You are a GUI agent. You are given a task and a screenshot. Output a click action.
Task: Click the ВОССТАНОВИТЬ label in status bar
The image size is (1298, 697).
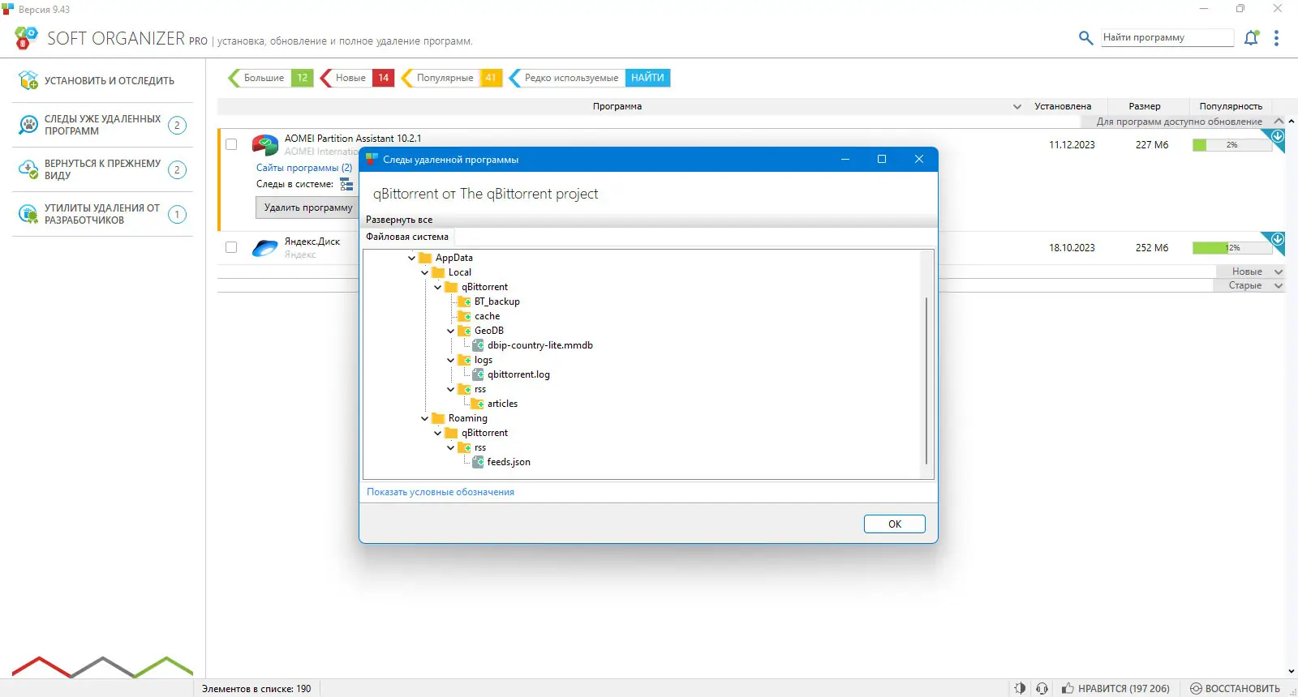[1243, 688]
